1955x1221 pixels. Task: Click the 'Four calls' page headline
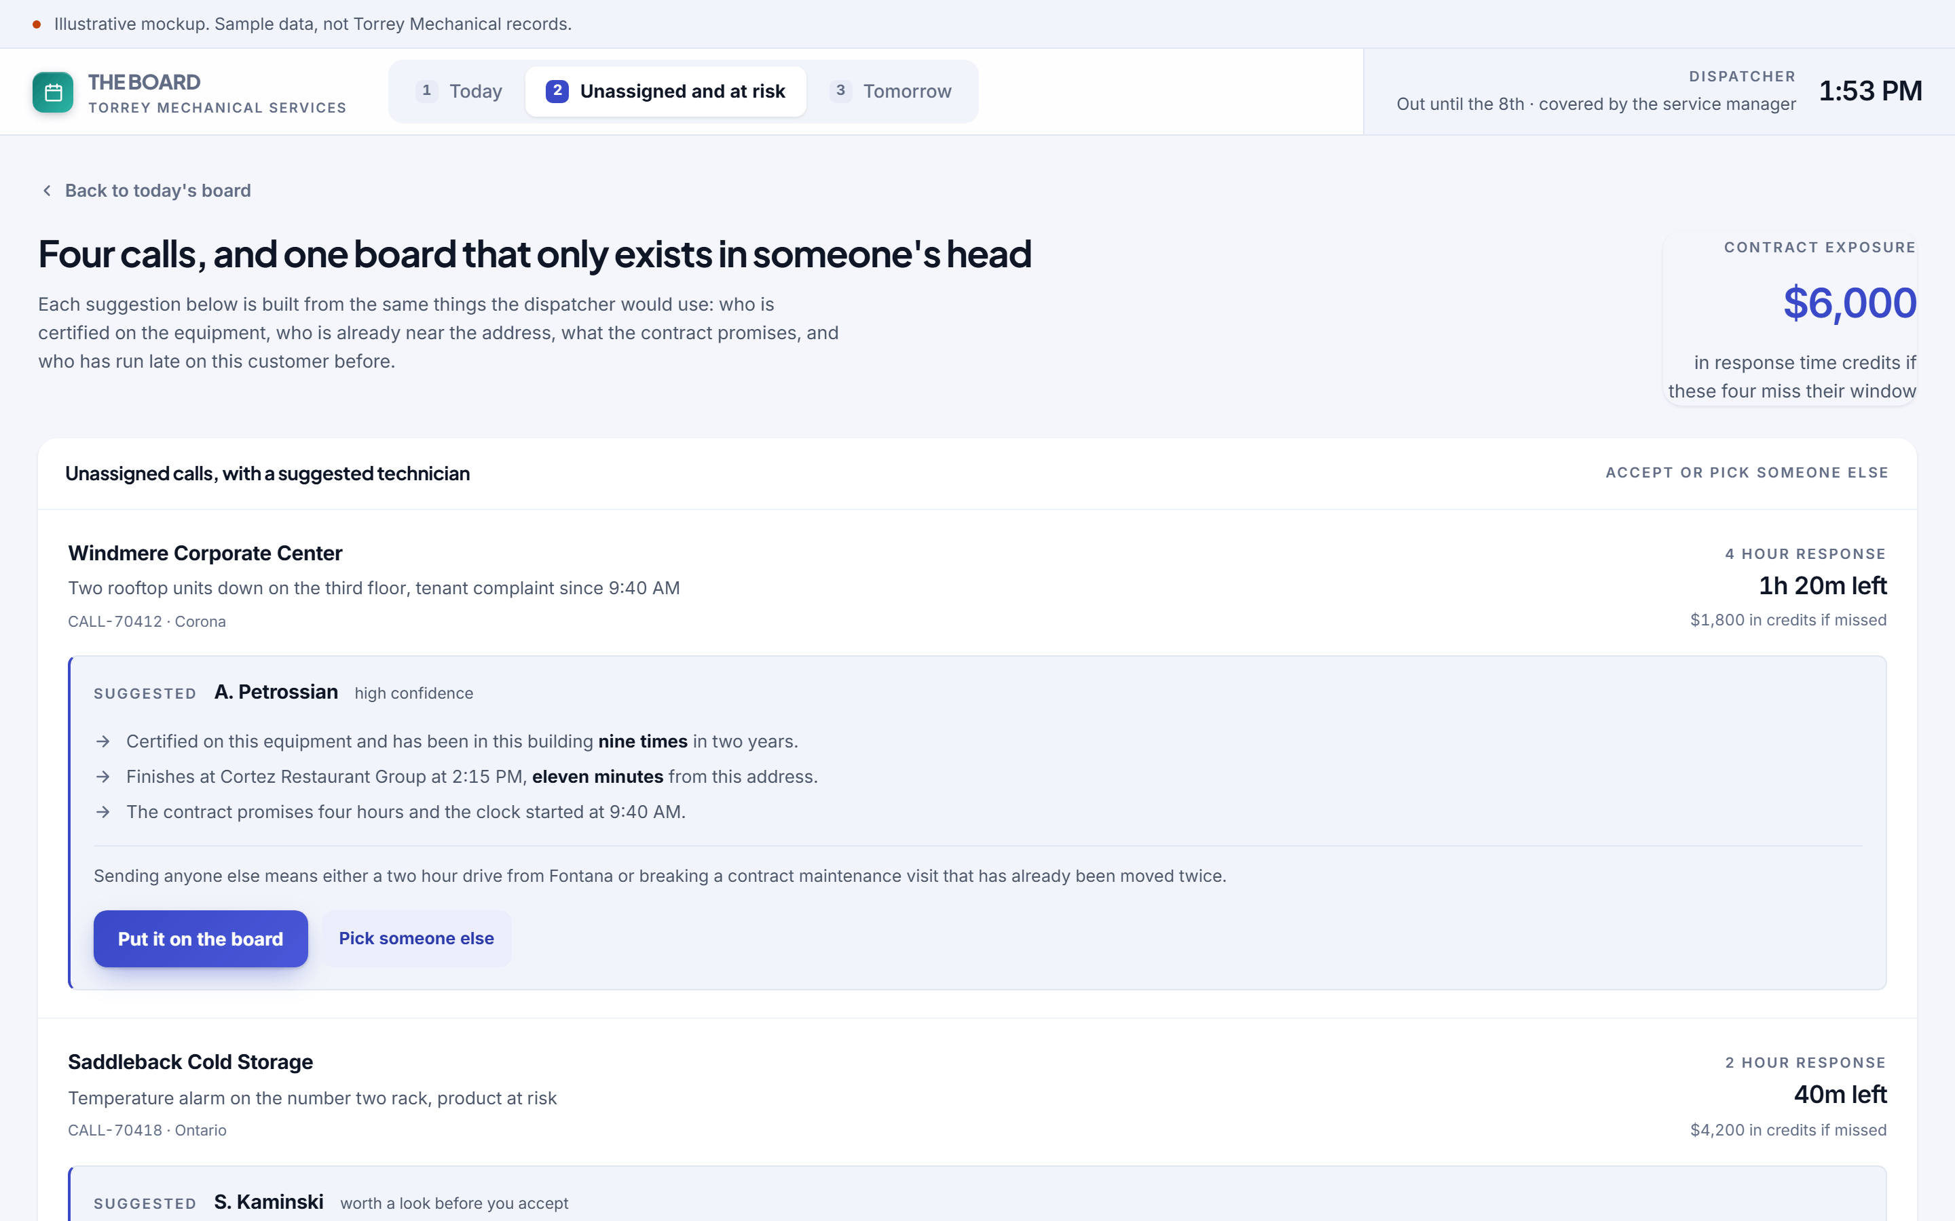point(535,254)
